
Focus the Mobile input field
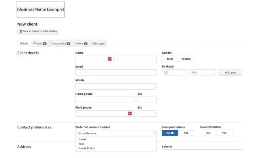point(116,86)
